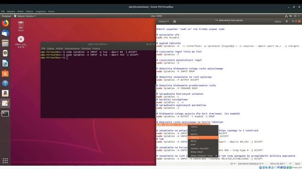Screen dimensions: 302x169
Task: Open VirtualBox Plik menu
Action: pyautogui.click(x=3, y=11)
